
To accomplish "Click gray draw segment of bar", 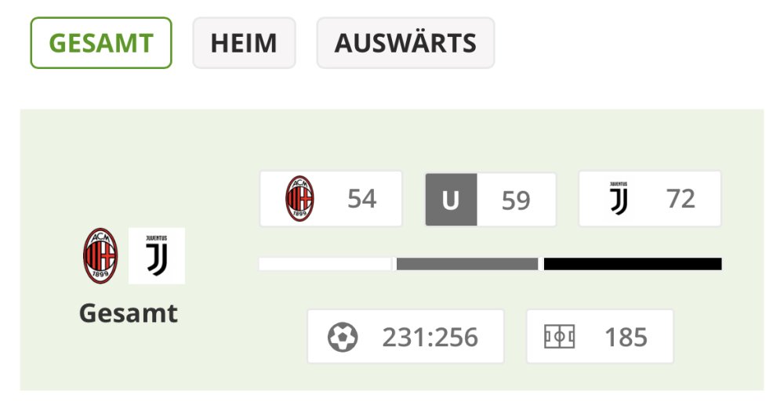I will click(467, 264).
